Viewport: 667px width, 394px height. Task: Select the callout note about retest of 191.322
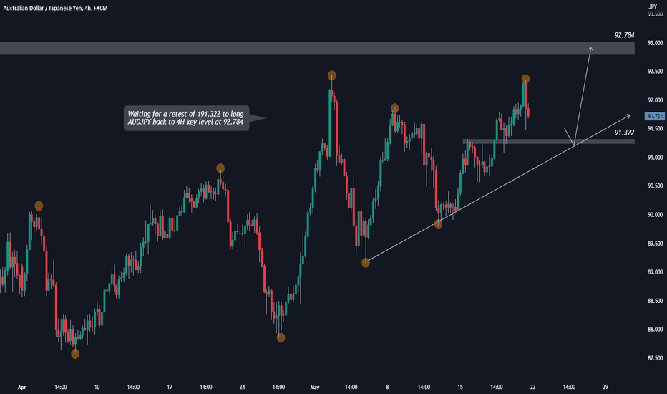point(186,118)
